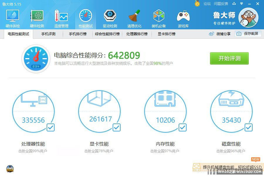
Task: Click the 显卡性能 label
Action: coord(99,144)
